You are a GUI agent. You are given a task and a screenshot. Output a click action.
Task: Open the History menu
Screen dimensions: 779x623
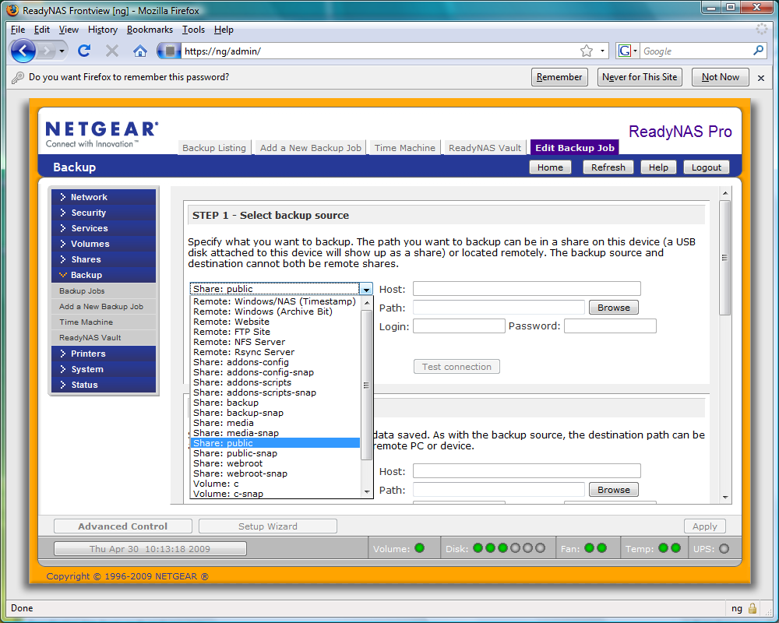point(103,30)
